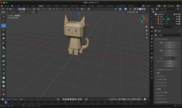This screenshot has width=182, height=108.
Task: Jump to timeline start frame
Action: [x=63, y=99]
